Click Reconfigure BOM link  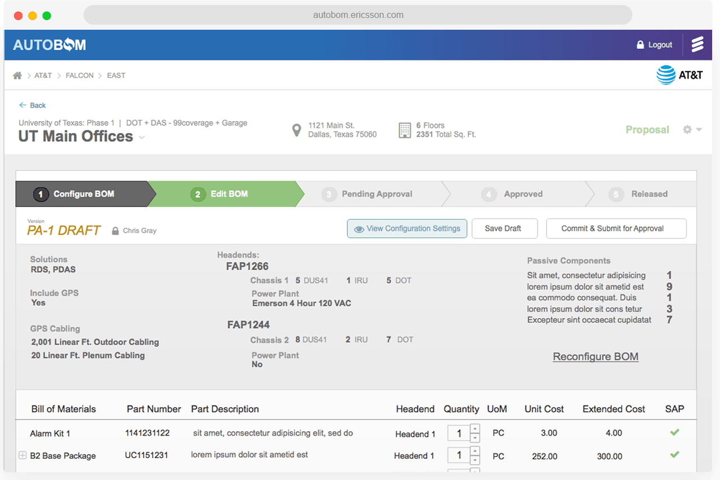595,357
